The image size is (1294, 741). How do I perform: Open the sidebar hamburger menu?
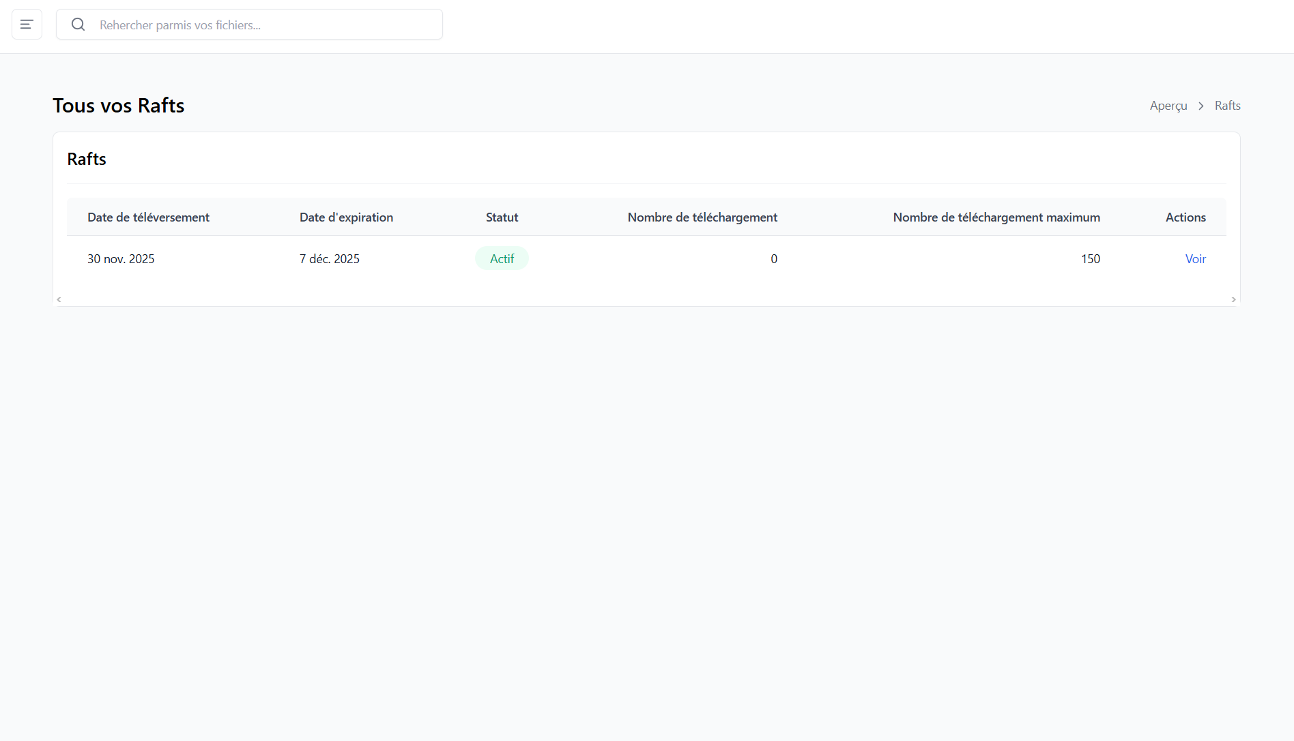[x=27, y=25]
